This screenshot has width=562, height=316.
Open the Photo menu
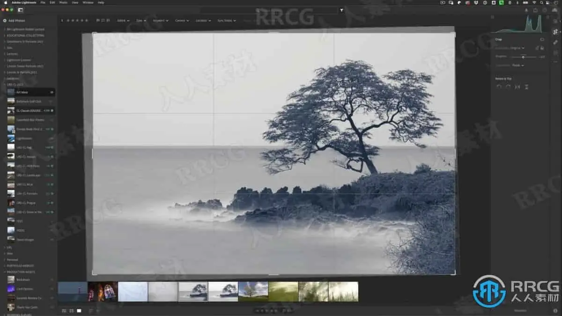tap(63, 3)
